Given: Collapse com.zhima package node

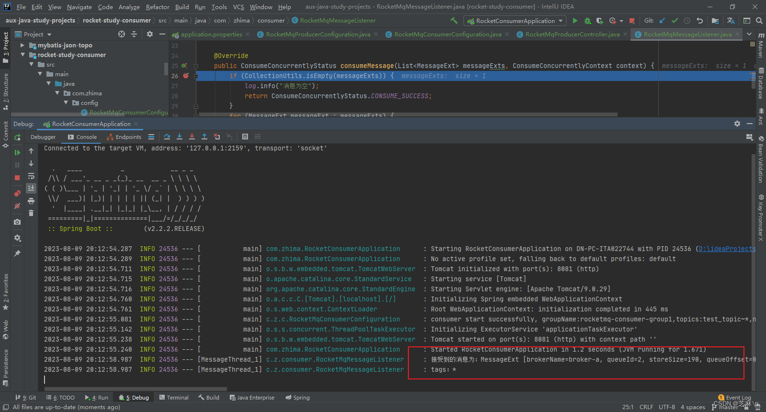Looking at the screenshot, I should [x=57, y=93].
